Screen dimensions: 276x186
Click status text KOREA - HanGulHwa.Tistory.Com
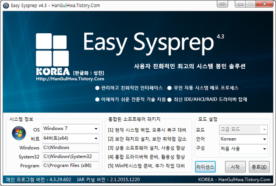tap(234, 179)
